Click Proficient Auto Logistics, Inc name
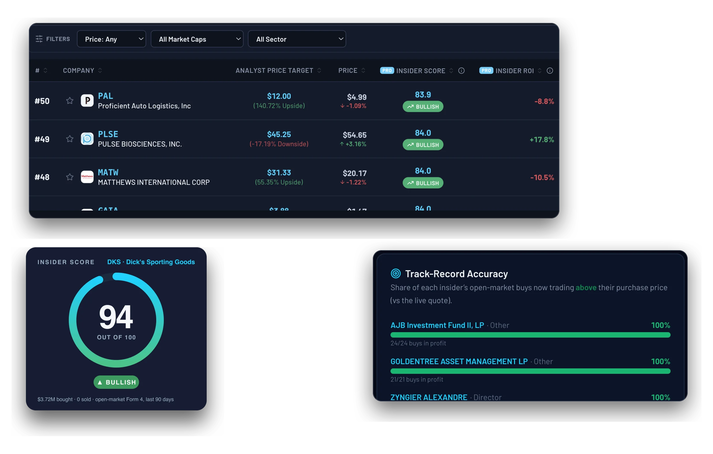The width and height of the screenshot is (713, 454). pos(144,106)
